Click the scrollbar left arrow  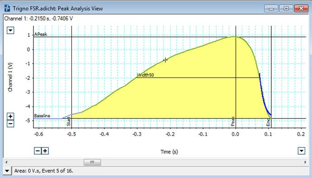[x=6, y=162]
